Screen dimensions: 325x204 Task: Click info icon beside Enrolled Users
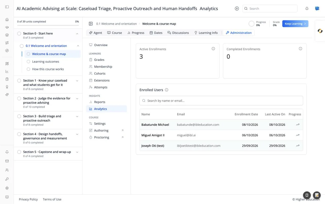(167, 90)
